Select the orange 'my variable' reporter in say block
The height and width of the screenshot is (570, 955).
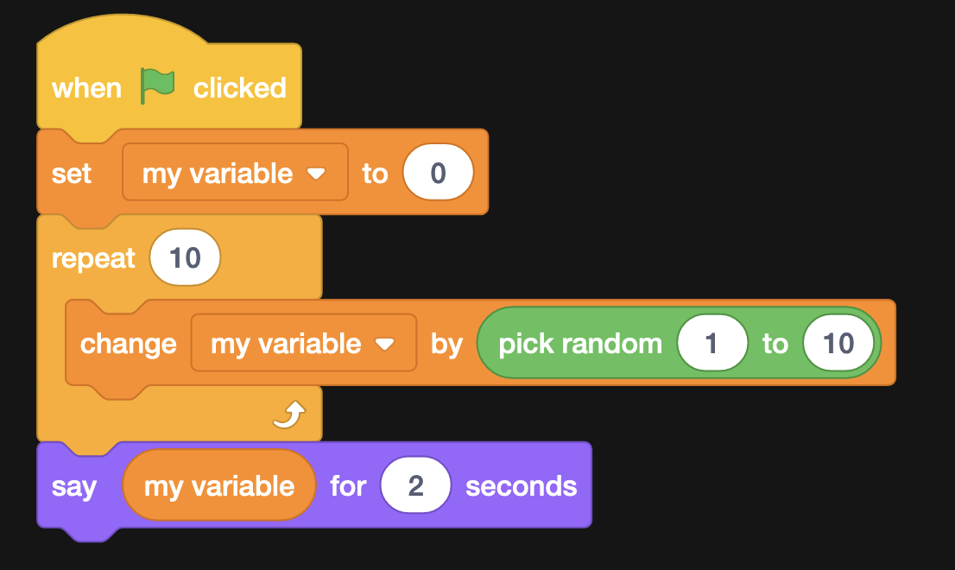pyautogui.click(x=218, y=484)
